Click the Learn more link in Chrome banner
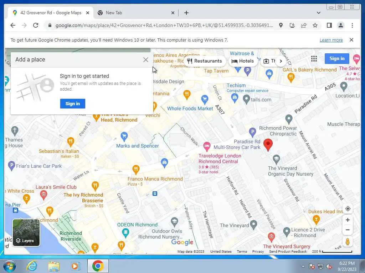The image size is (365, 273). (331, 40)
